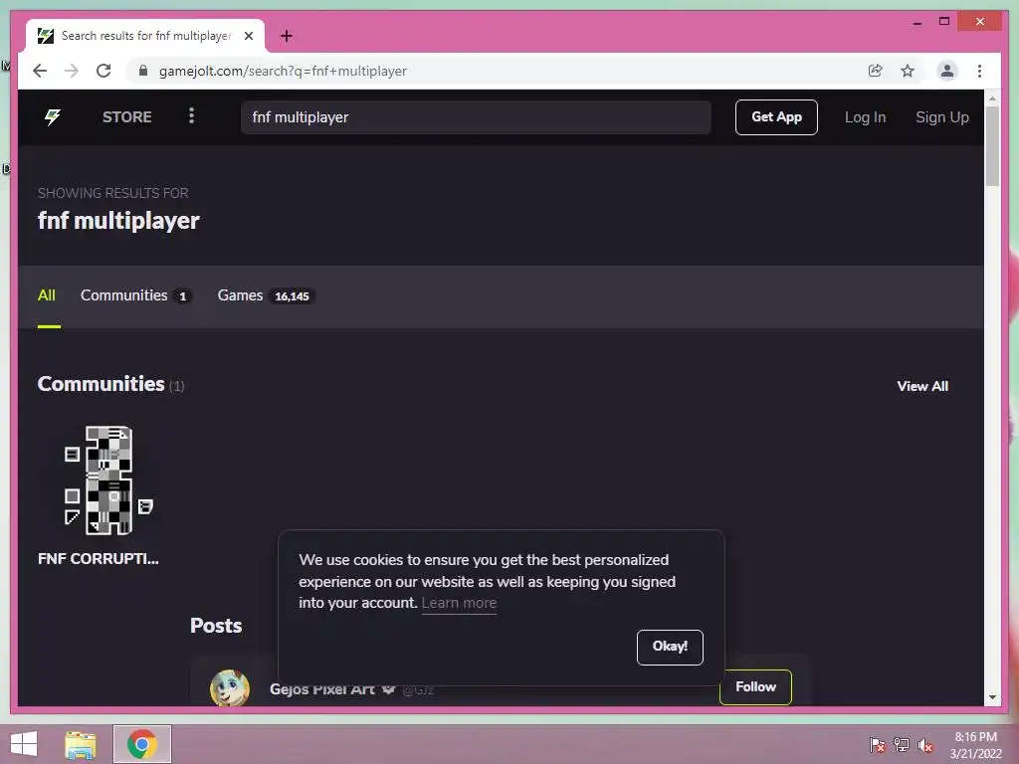Click View All communities link

(922, 386)
